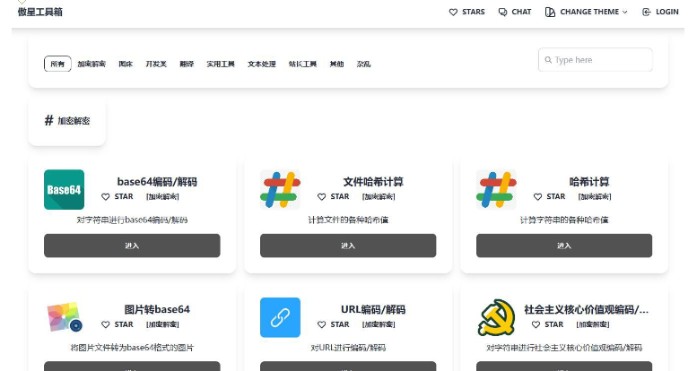Image resolution: width=697 pixels, height=371 pixels.
Task: Click the 图片转base64 picture icon
Action: coord(64,317)
